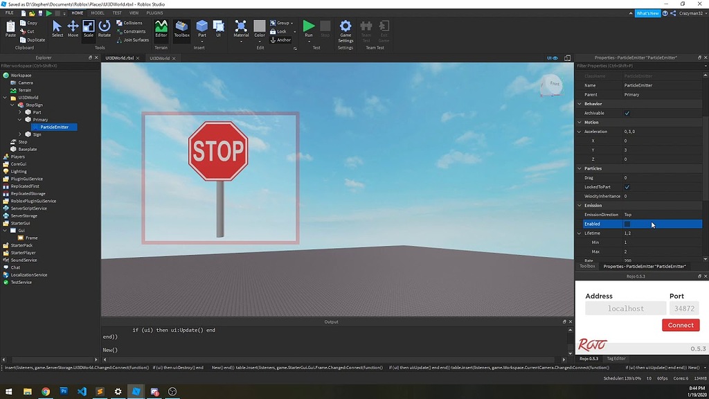Collapse the Motion properties section
This screenshot has width=709, height=399.
(580, 122)
